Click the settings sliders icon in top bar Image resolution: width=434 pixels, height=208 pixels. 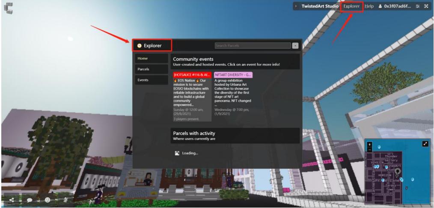point(417,6)
